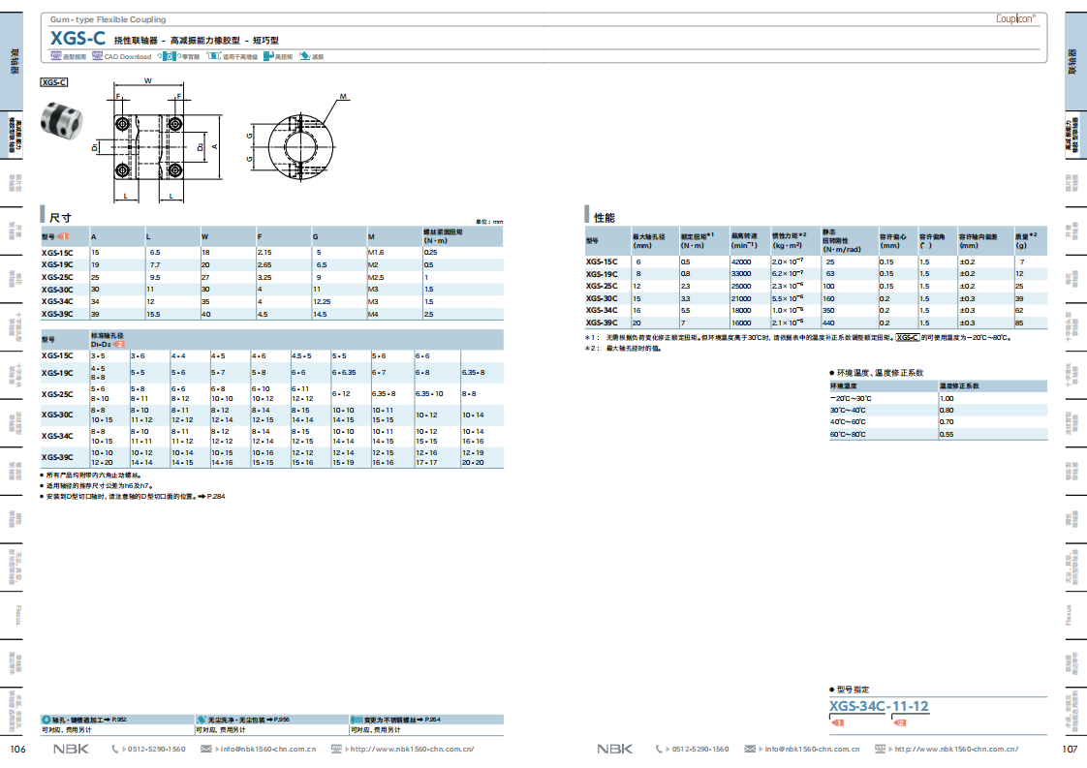Select the Flexus tab on left edge
The height and width of the screenshot is (768, 1087).
click(17, 615)
